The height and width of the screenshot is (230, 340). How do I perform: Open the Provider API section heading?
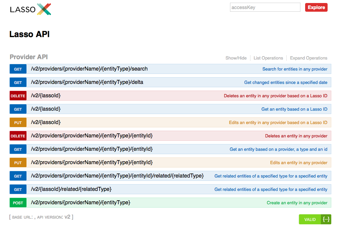coord(29,57)
